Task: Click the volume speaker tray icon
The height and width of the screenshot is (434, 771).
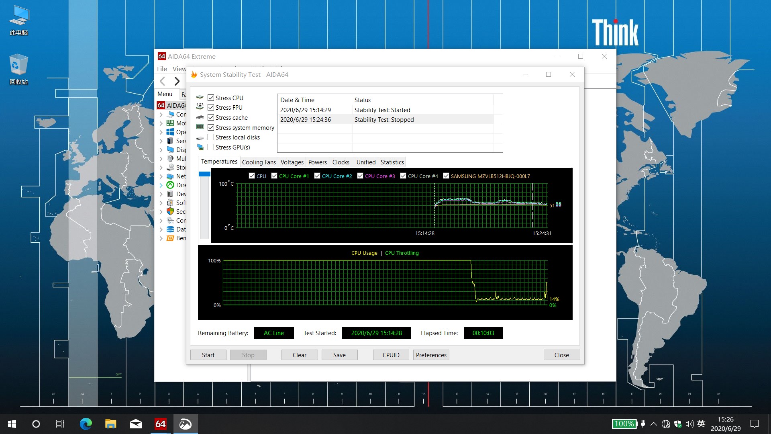Action: tap(689, 424)
